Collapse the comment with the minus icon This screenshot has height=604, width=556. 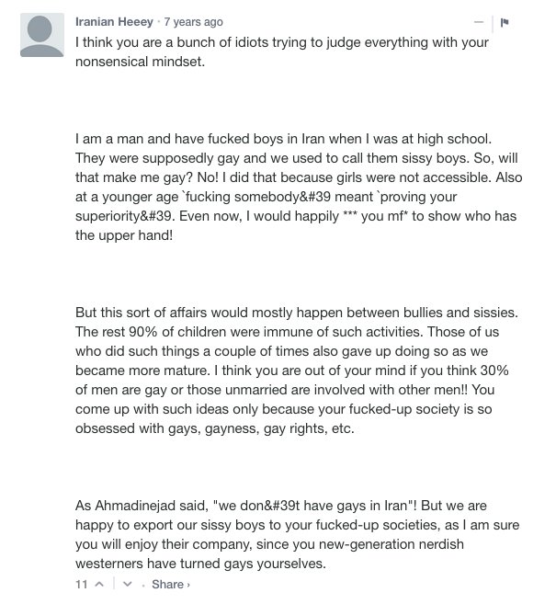click(x=479, y=22)
